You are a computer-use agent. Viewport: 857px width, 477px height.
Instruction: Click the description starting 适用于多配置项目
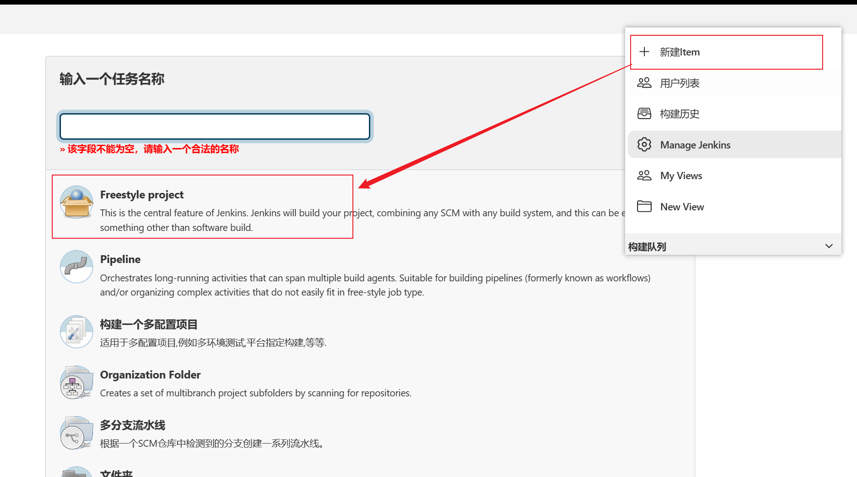(213, 343)
